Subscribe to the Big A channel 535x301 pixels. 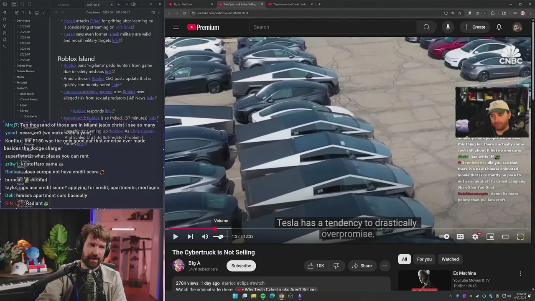coord(241,266)
